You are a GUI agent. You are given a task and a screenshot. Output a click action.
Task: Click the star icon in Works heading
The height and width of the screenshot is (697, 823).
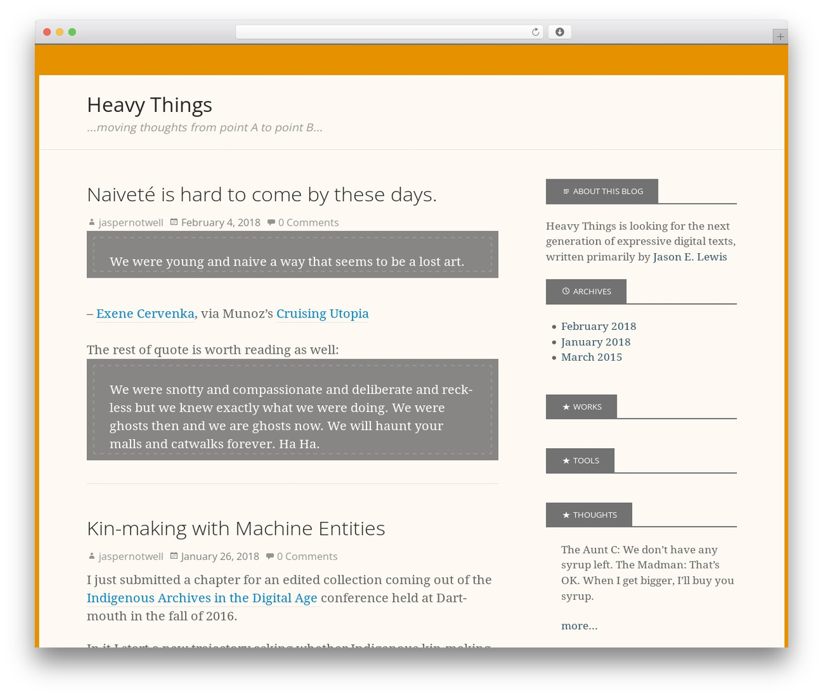[x=566, y=407]
